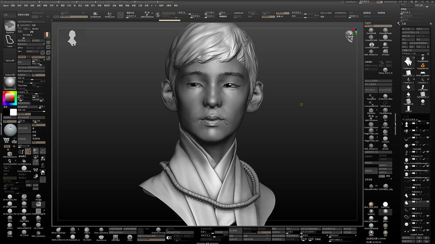The height and width of the screenshot is (244, 435).
Task: Pick the Morph brush
Action: [x=385, y=46]
